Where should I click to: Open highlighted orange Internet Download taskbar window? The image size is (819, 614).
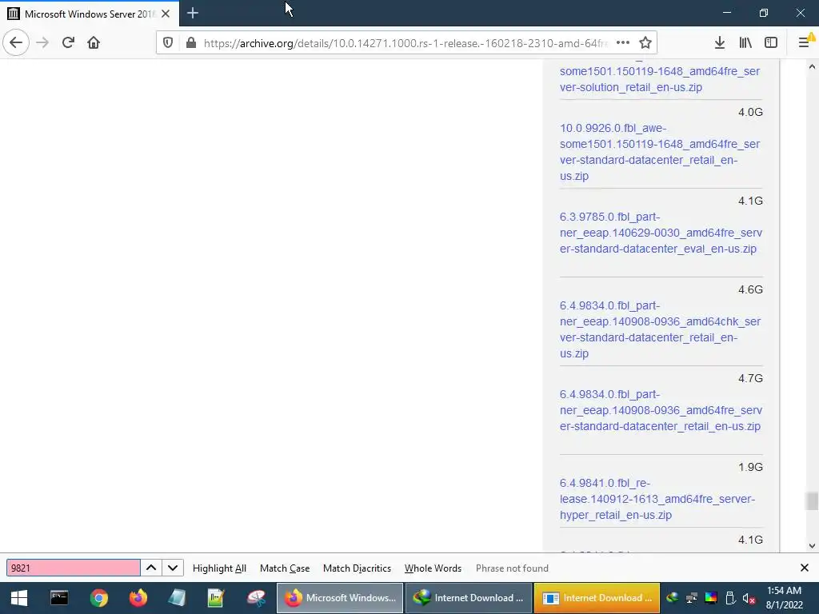(x=597, y=598)
